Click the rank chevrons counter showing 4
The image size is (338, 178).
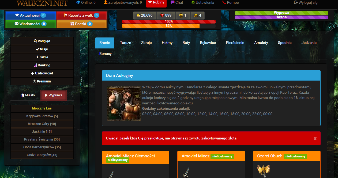(x=197, y=16)
